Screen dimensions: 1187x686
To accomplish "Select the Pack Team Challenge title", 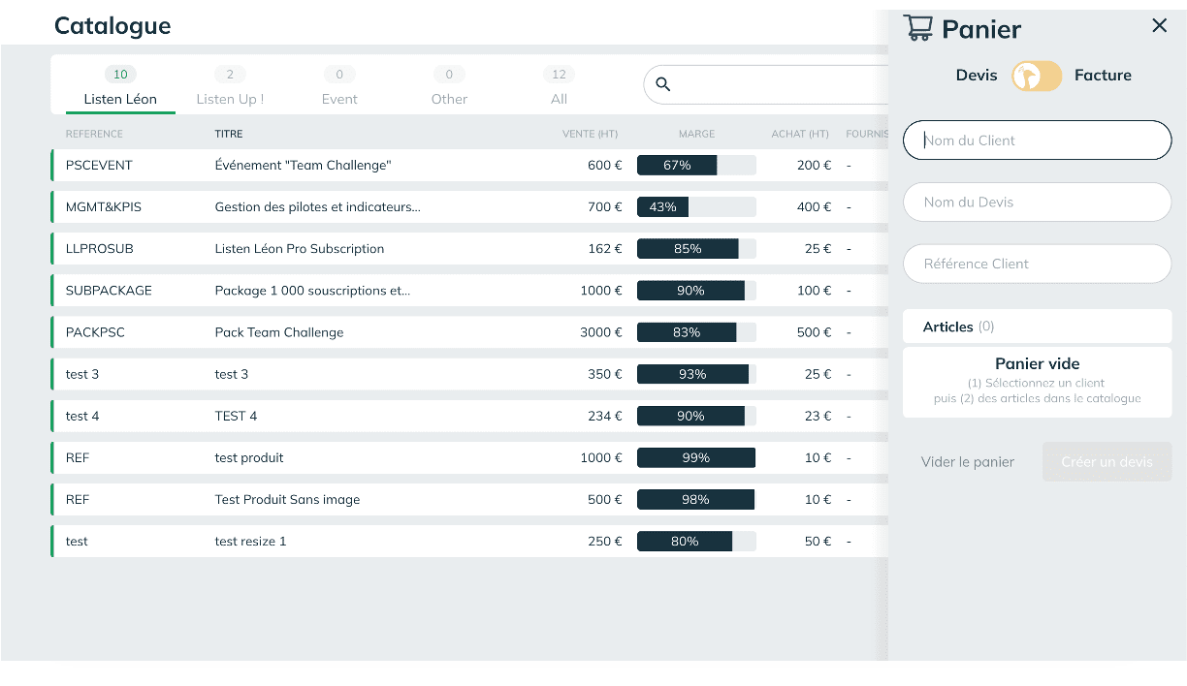I will [279, 332].
